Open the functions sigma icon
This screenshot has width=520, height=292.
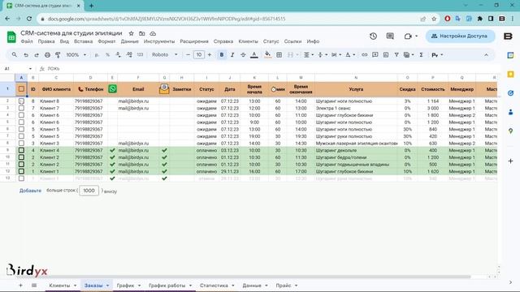click(x=421, y=55)
